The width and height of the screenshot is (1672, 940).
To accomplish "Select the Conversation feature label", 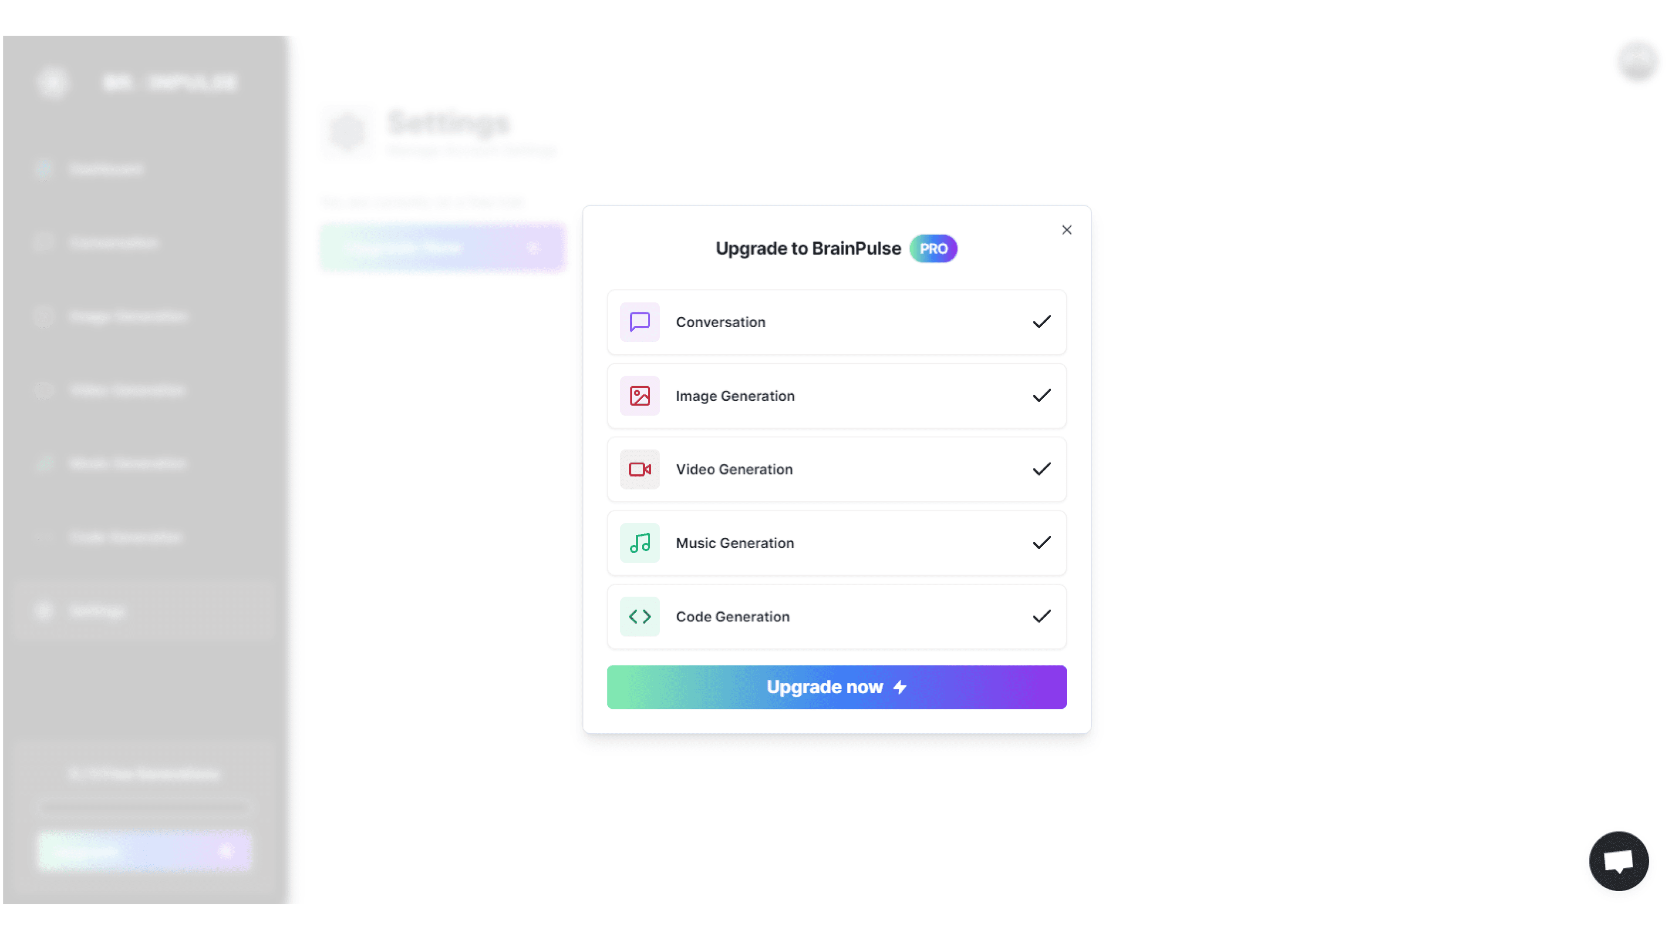I will (721, 322).
